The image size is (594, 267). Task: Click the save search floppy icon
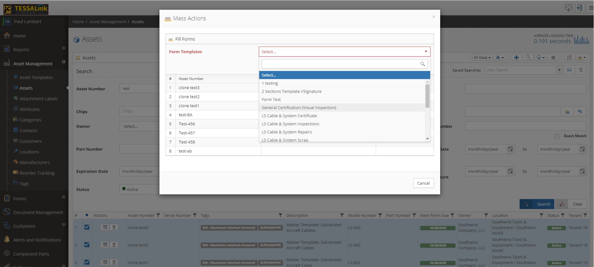569,70
